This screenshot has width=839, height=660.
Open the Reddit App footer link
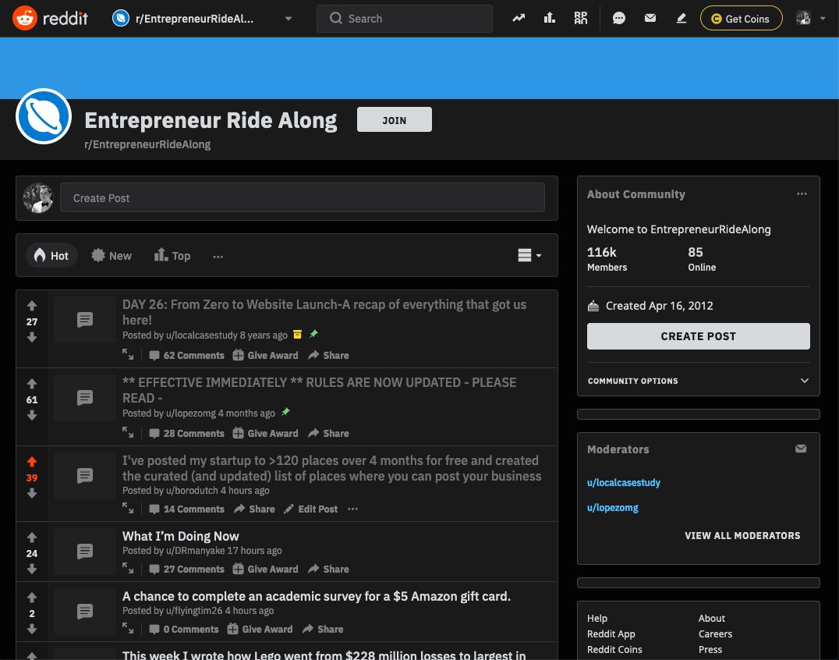[611, 633]
